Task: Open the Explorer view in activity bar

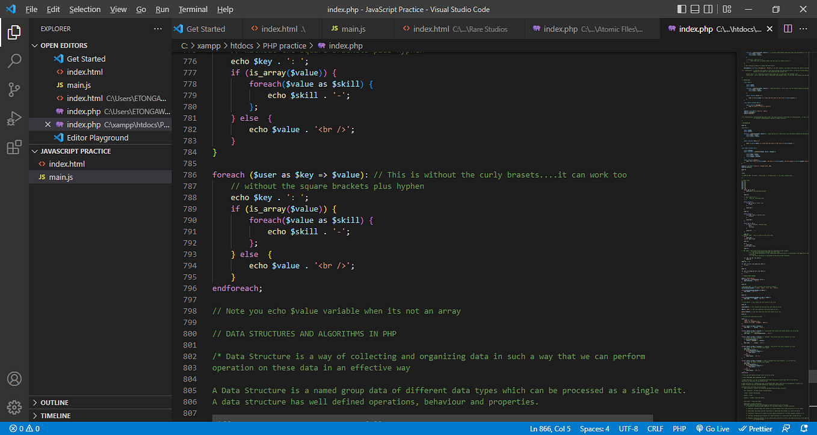Action: pos(14,32)
